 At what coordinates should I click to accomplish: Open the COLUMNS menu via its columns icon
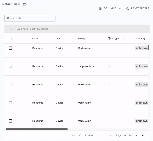pyautogui.click(x=100, y=9)
